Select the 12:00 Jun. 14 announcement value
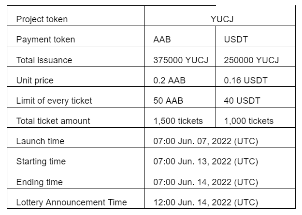The image size is (302, 215). pyautogui.click(x=205, y=202)
